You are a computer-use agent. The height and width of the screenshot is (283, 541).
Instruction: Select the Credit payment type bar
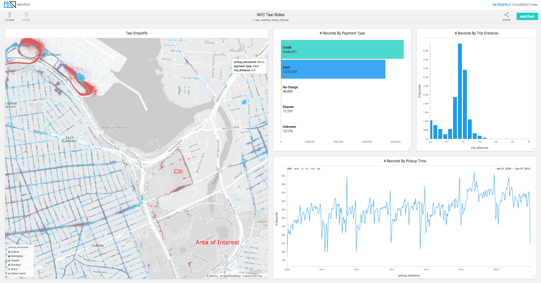(x=342, y=49)
